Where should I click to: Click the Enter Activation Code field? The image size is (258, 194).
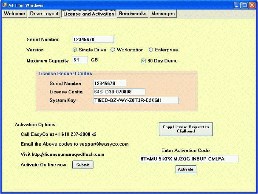click(x=189, y=159)
